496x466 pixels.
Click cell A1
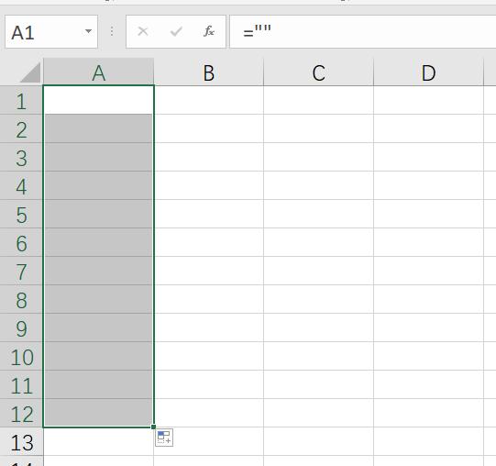(x=99, y=100)
